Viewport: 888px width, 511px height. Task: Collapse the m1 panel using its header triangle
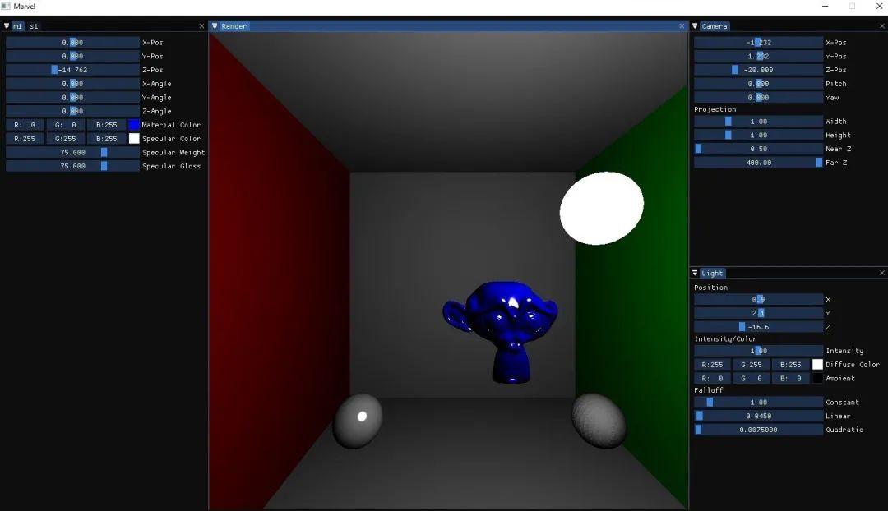7,25
